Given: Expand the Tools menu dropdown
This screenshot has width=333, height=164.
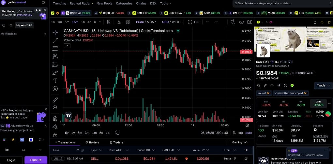Looking at the screenshot, I should (x=166, y=3).
